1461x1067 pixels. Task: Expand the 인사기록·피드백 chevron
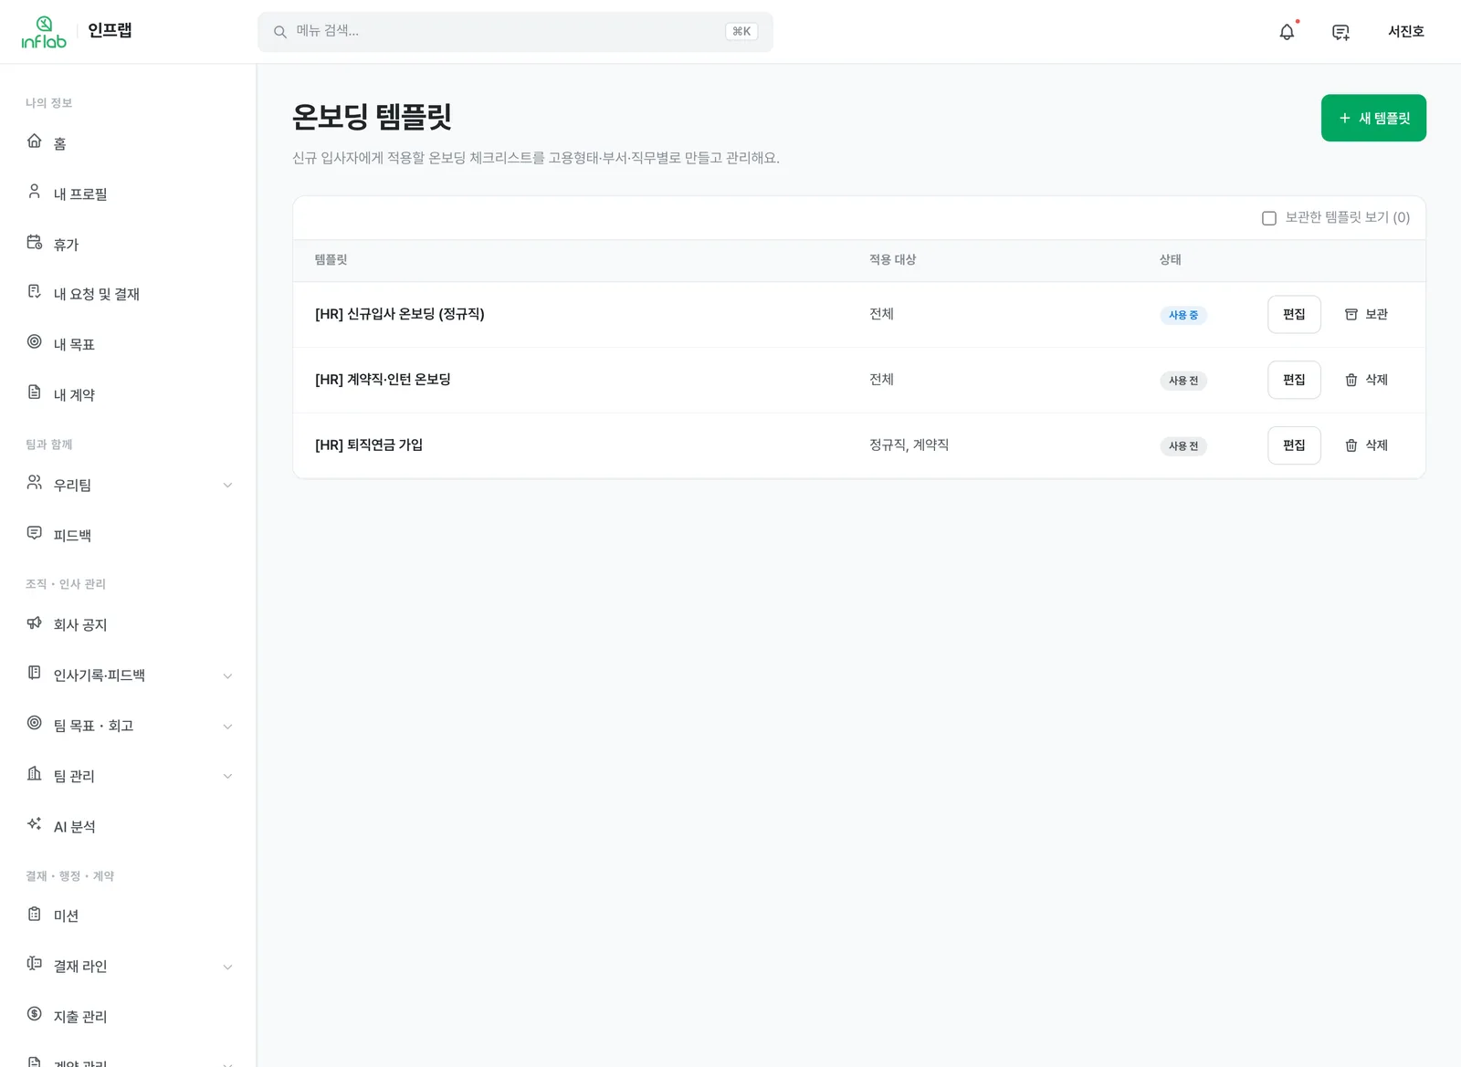point(227,675)
